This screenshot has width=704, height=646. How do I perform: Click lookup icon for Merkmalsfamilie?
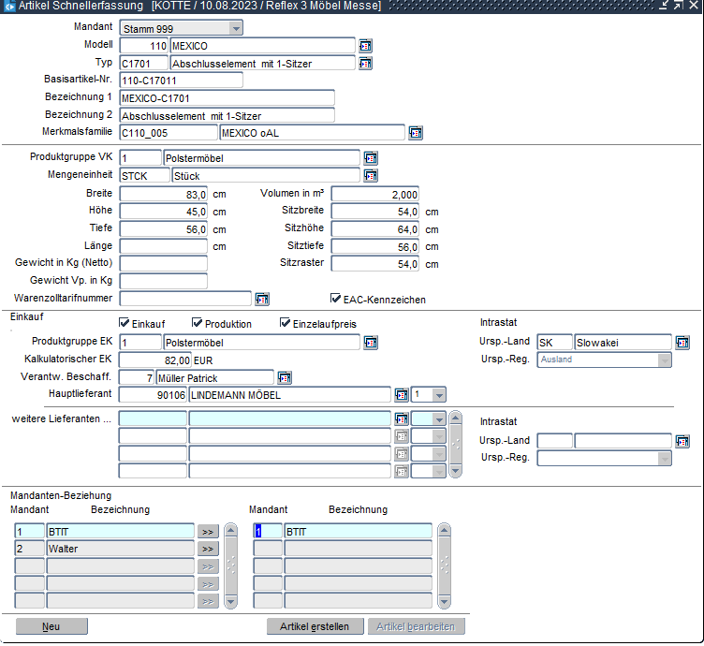pyautogui.click(x=416, y=133)
